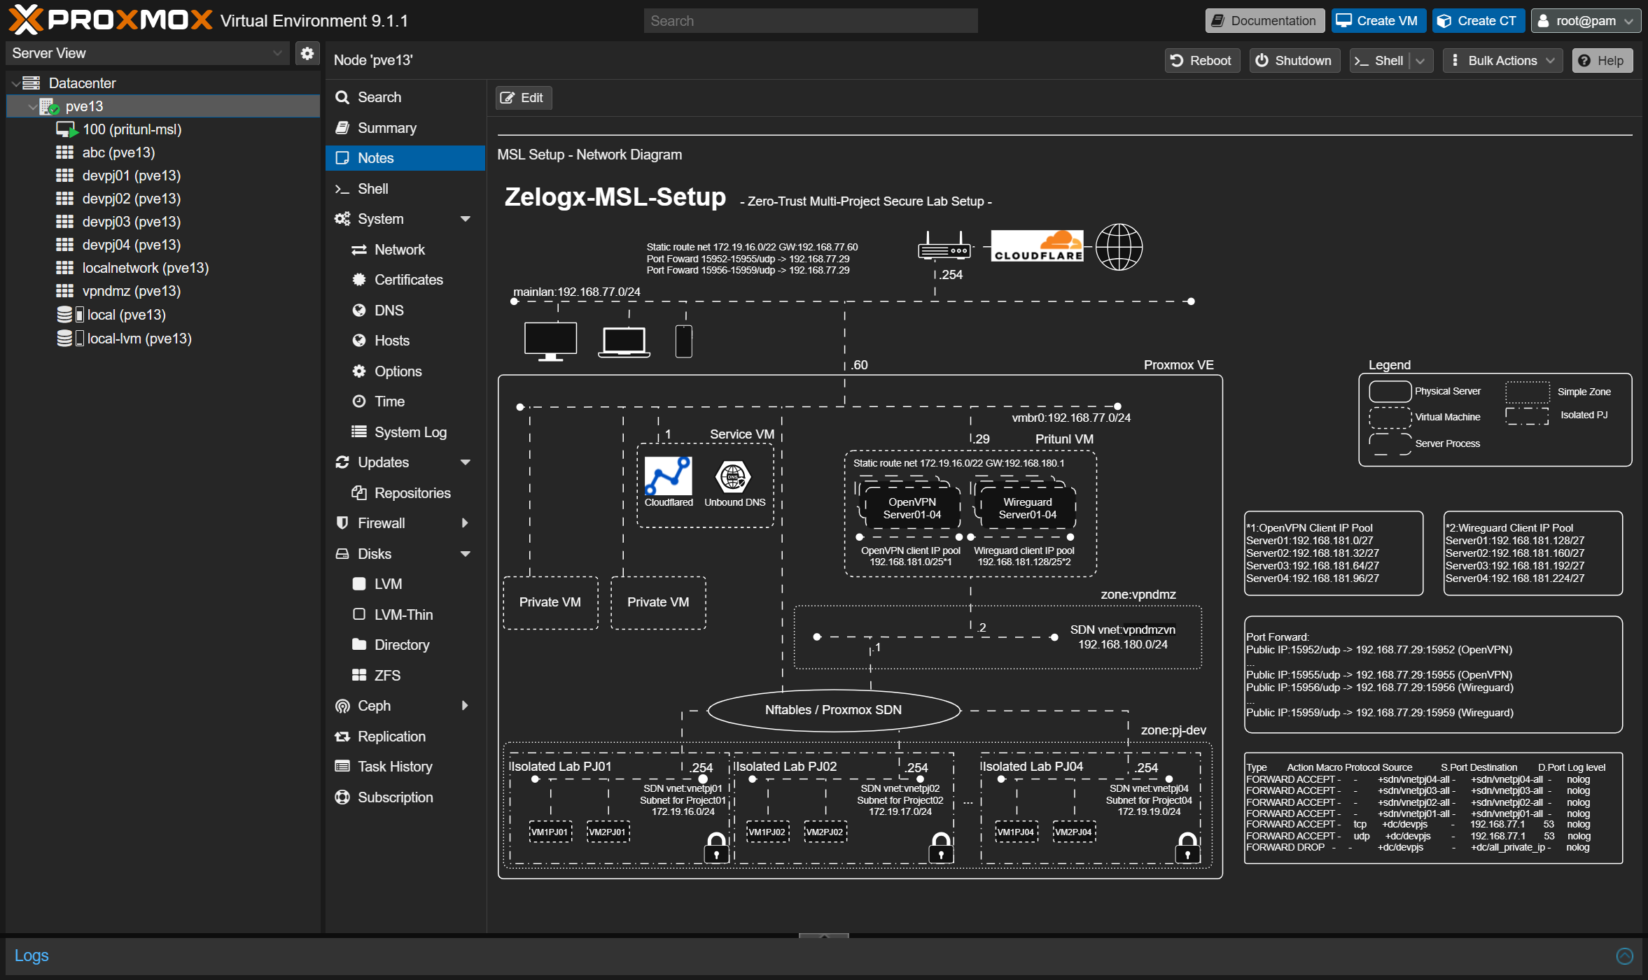Click into the top Search field
Screen dimensions: 1648x980
point(810,21)
